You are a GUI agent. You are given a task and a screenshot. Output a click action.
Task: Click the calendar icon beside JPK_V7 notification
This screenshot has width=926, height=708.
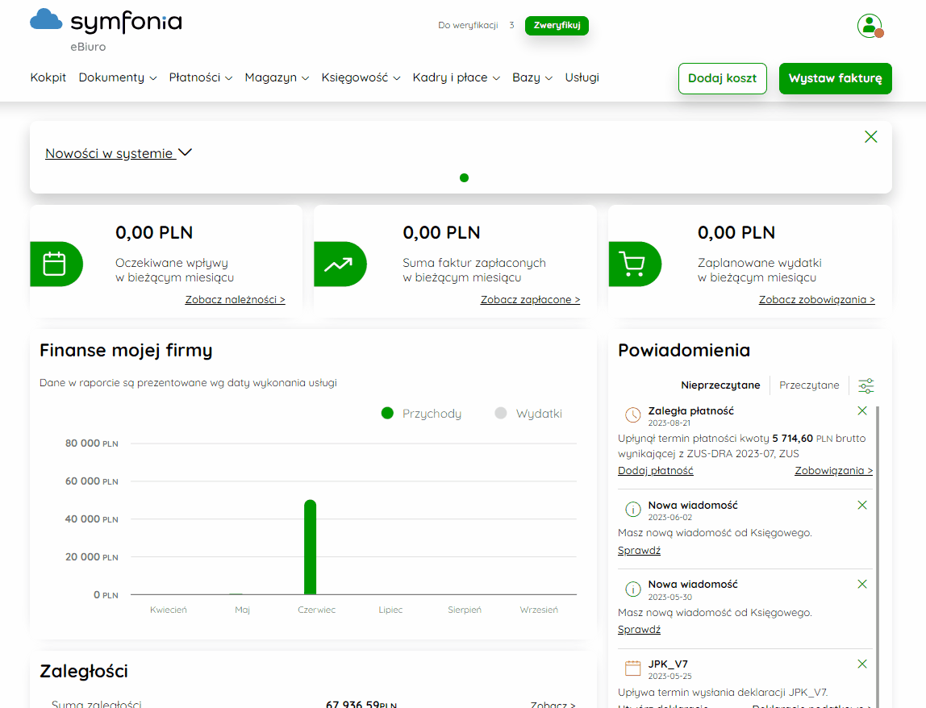pyautogui.click(x=632, y=668)
